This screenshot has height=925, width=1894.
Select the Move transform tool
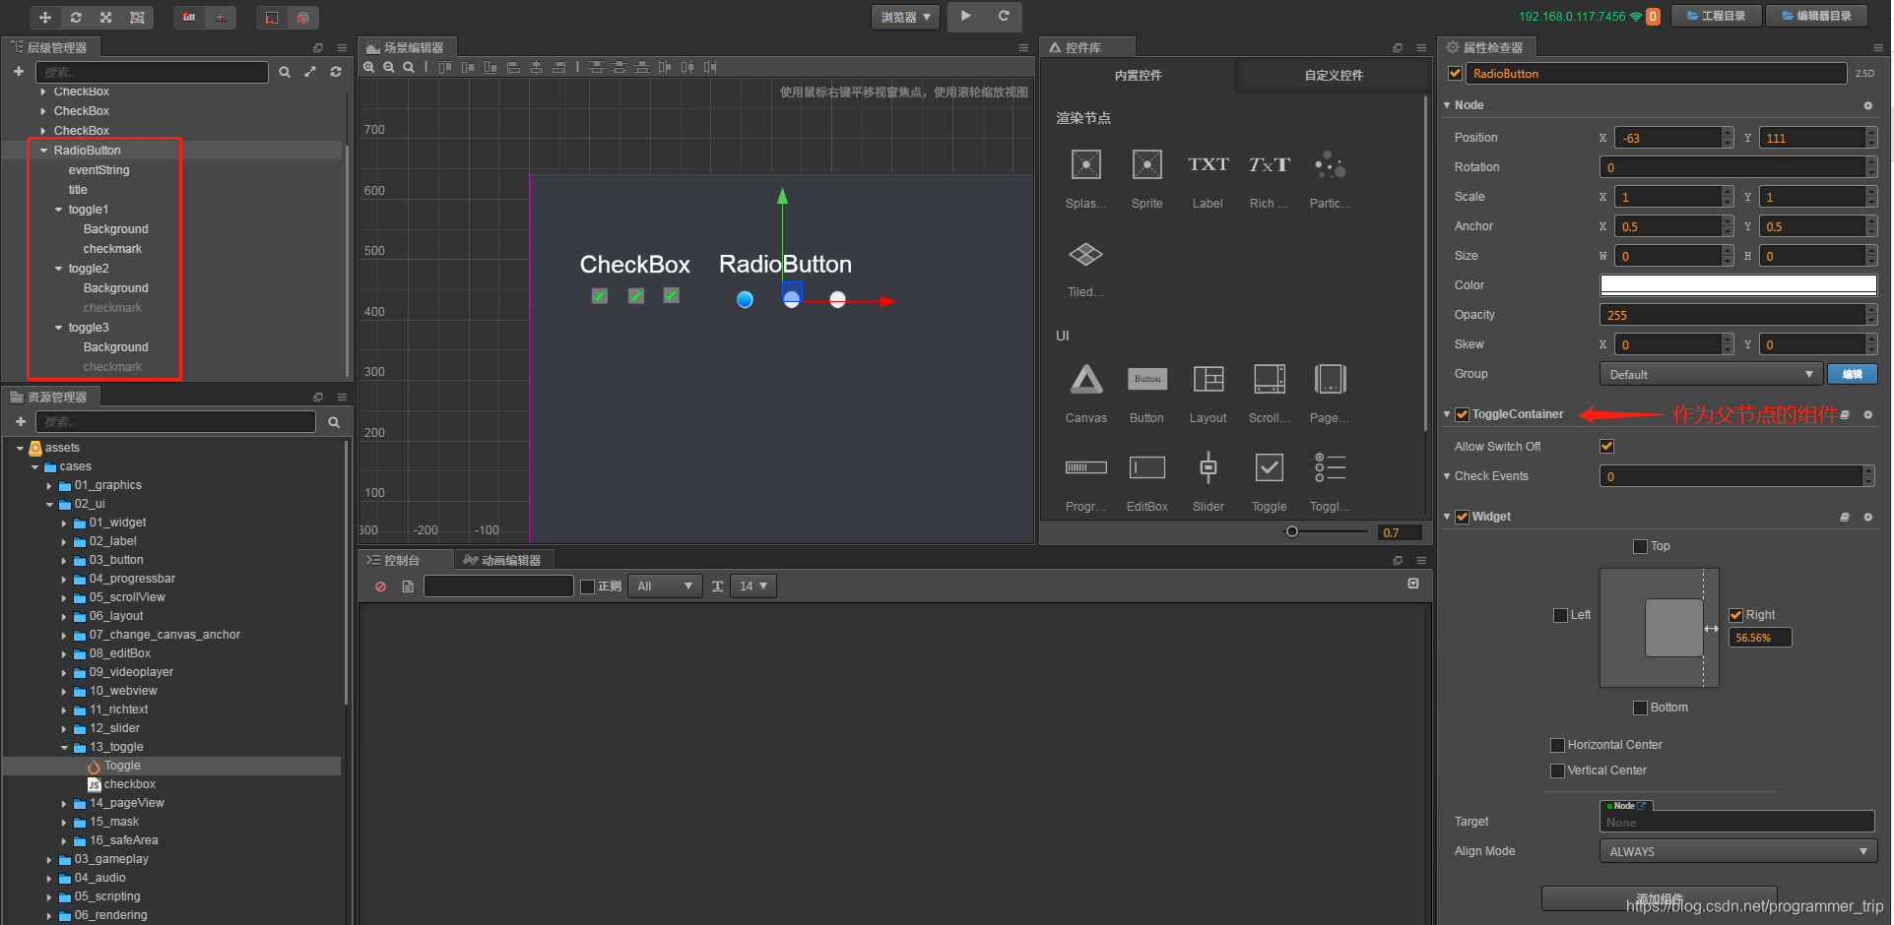45,17
